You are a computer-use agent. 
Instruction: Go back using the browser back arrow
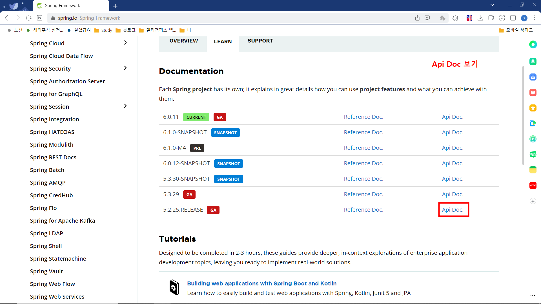click(7, 18)
